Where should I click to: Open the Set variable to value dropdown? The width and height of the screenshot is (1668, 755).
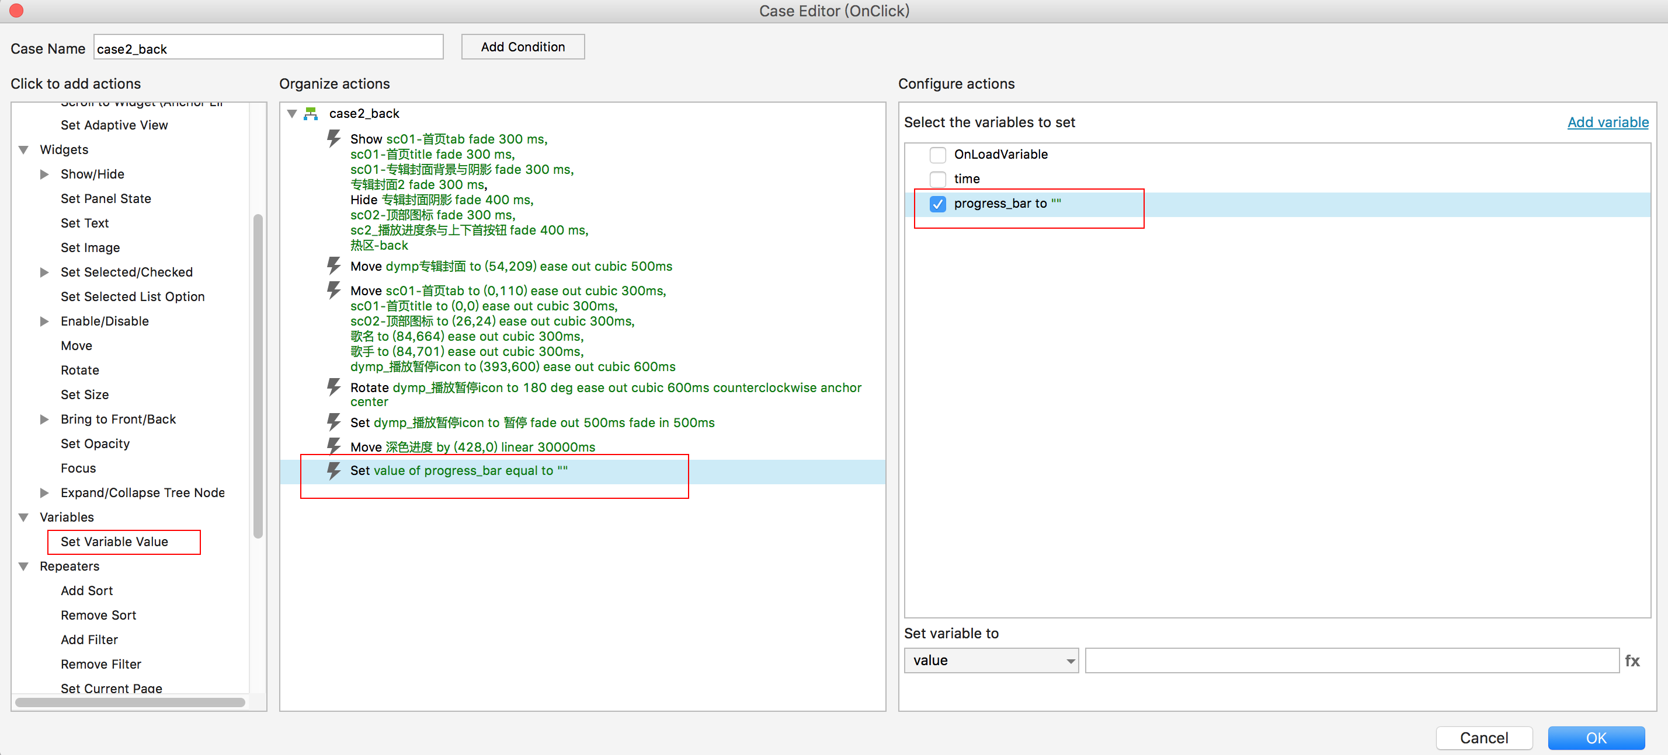[990, 660]
